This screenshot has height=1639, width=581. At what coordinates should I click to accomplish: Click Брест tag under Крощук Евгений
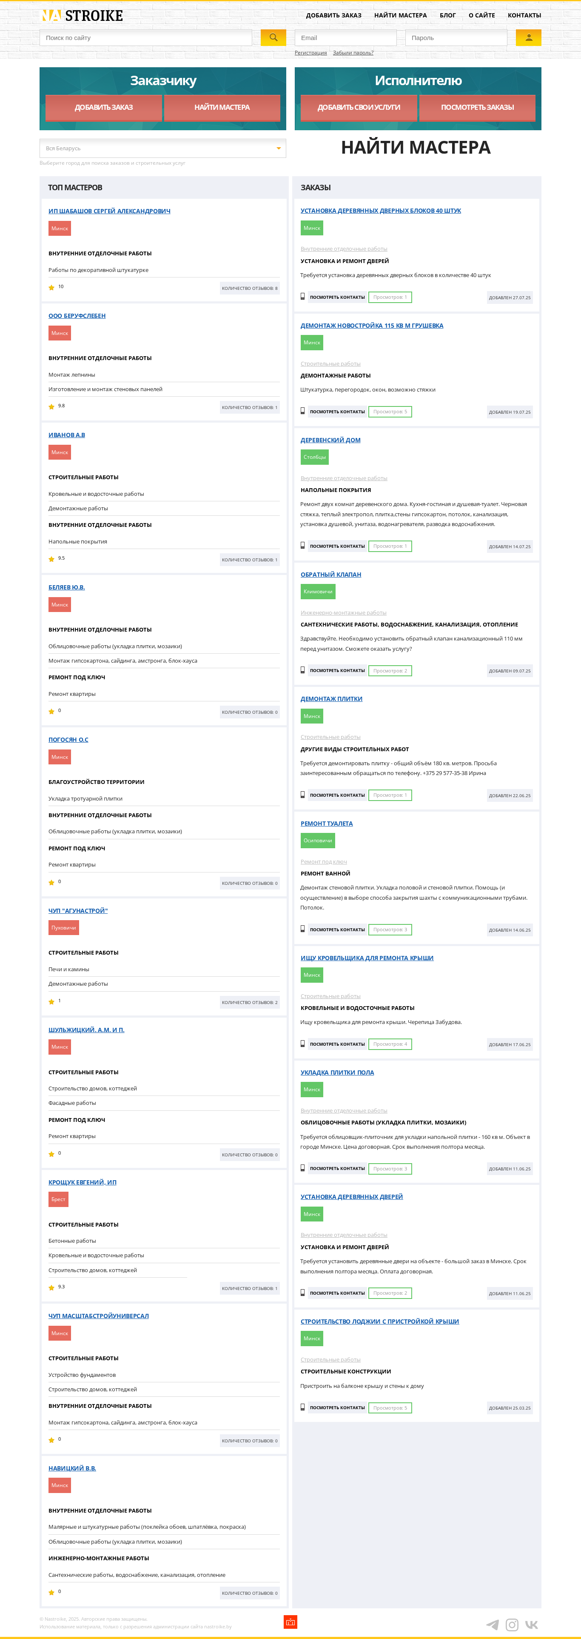tap(58, 1199)
